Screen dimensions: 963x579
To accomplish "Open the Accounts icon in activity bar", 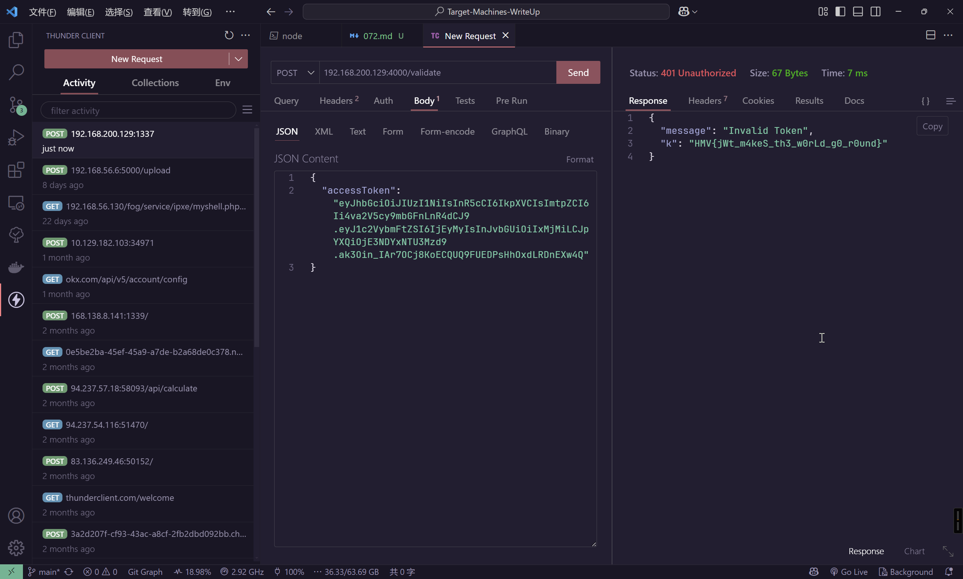I will coord(16,516).
